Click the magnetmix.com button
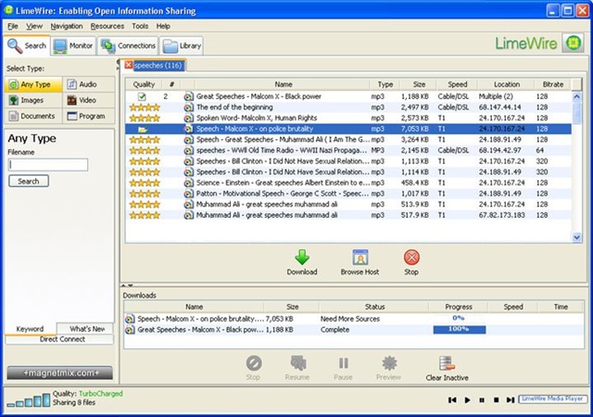This screenshot has height=417, width=593. [58, 373]
